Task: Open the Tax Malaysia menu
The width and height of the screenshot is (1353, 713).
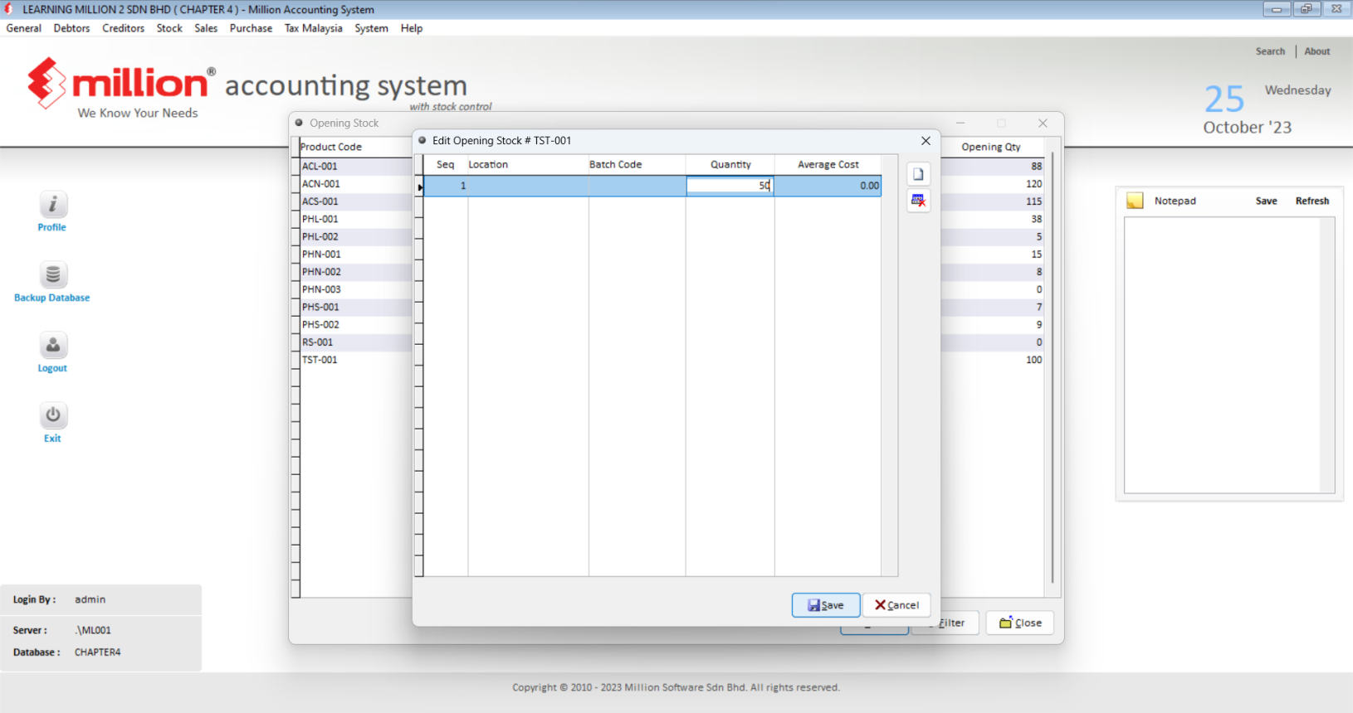Action: click(x=314, y=28)
